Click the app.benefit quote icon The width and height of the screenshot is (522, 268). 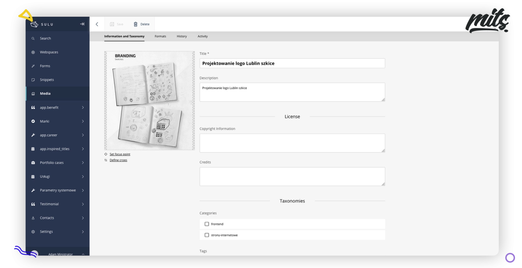click(33, 108)
